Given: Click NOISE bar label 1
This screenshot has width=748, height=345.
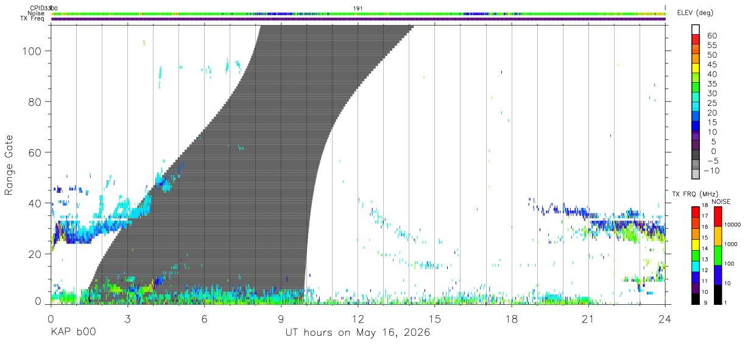Looking at the screenshot, I should pyautogui.click(x=727, y=302).
